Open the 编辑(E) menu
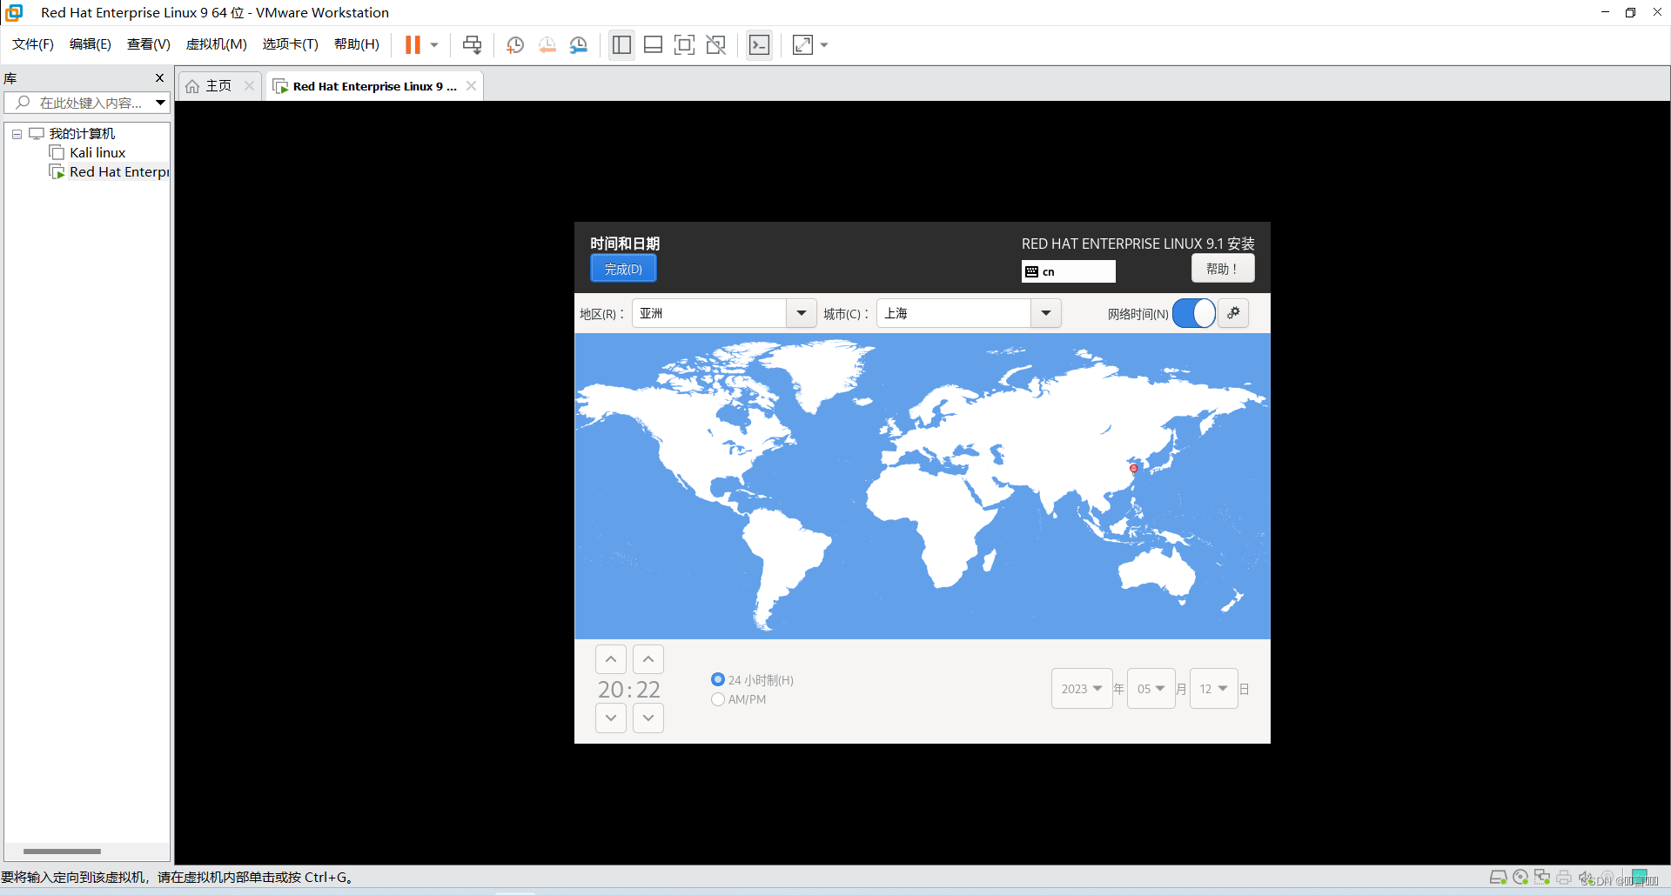This screenshot has height=895, width=1671. [x=91, y=44]
